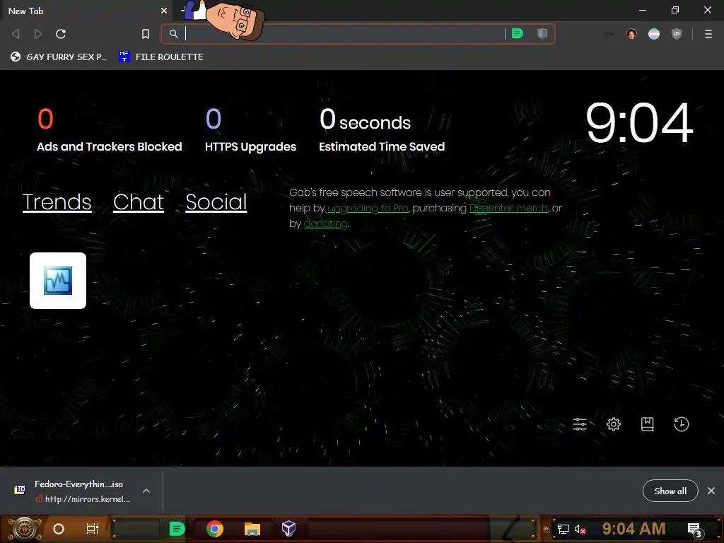Open new tab customize sliders icon
The height and width of the screenshot is (543, 724).
580,424
